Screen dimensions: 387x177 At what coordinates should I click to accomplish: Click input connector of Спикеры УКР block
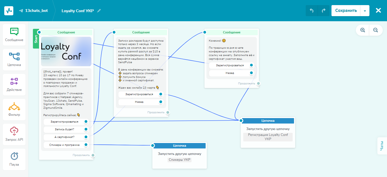coord(153,146)
